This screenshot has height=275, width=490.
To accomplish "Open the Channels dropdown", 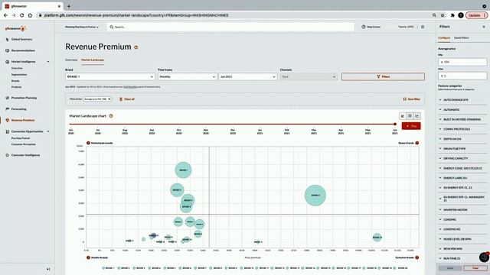I will pos(309,76).
